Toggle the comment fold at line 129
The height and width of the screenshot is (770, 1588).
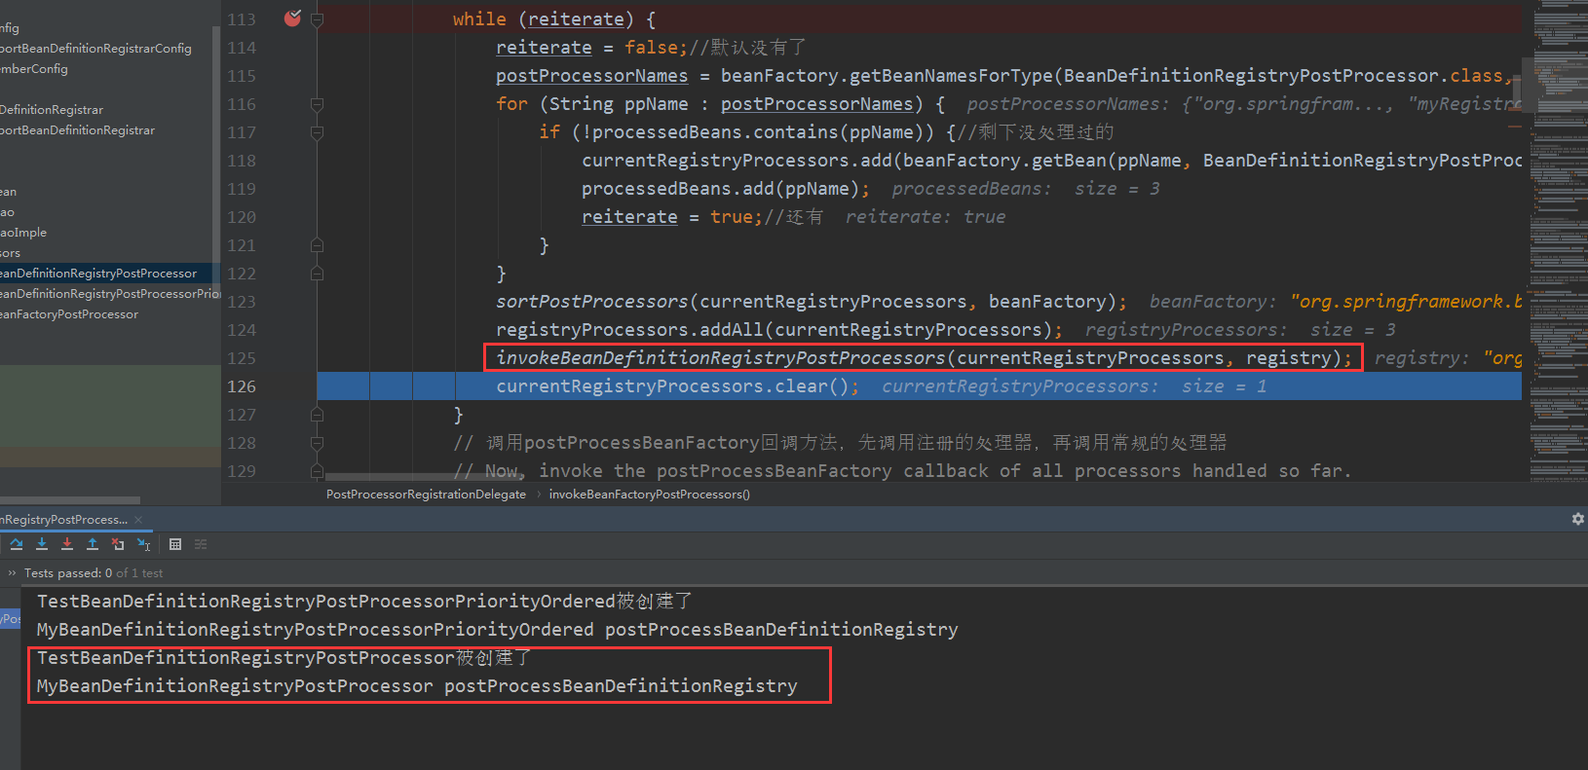(317, 471)
